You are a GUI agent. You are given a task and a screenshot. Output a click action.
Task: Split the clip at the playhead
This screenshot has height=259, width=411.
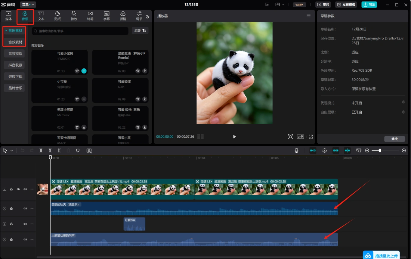[41, 150]
